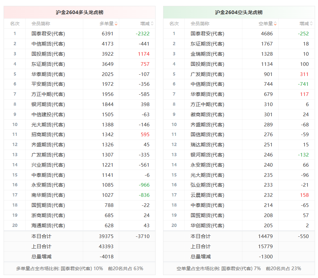Select 南华期货(代客) row

(80, 195)
